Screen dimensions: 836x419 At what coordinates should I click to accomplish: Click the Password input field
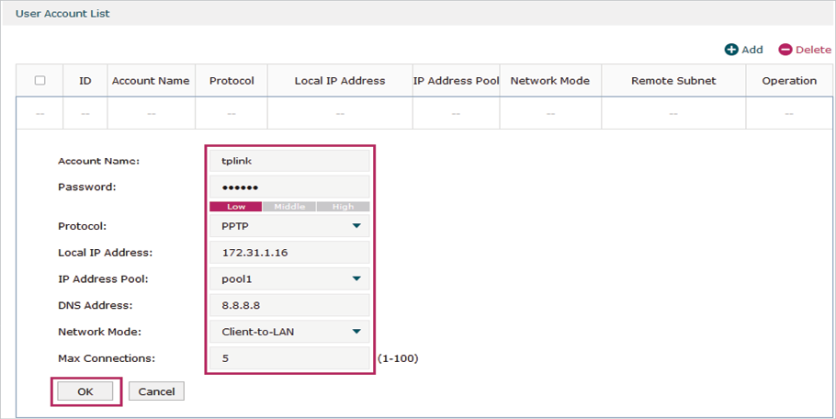click(x=289, y=187)
